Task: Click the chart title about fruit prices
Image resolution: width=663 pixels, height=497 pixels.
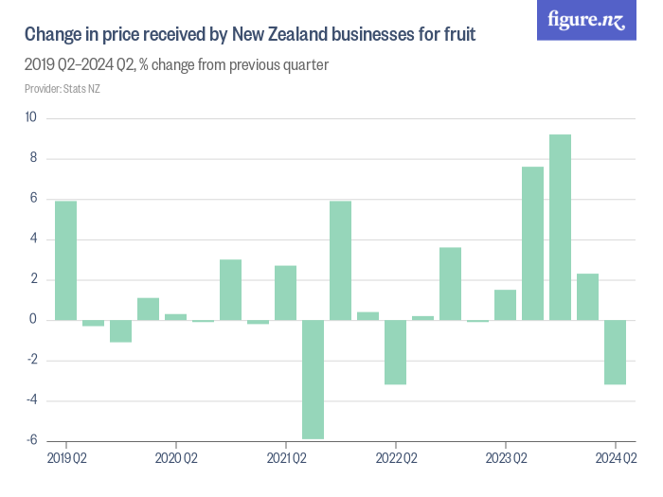Action: 250,36
